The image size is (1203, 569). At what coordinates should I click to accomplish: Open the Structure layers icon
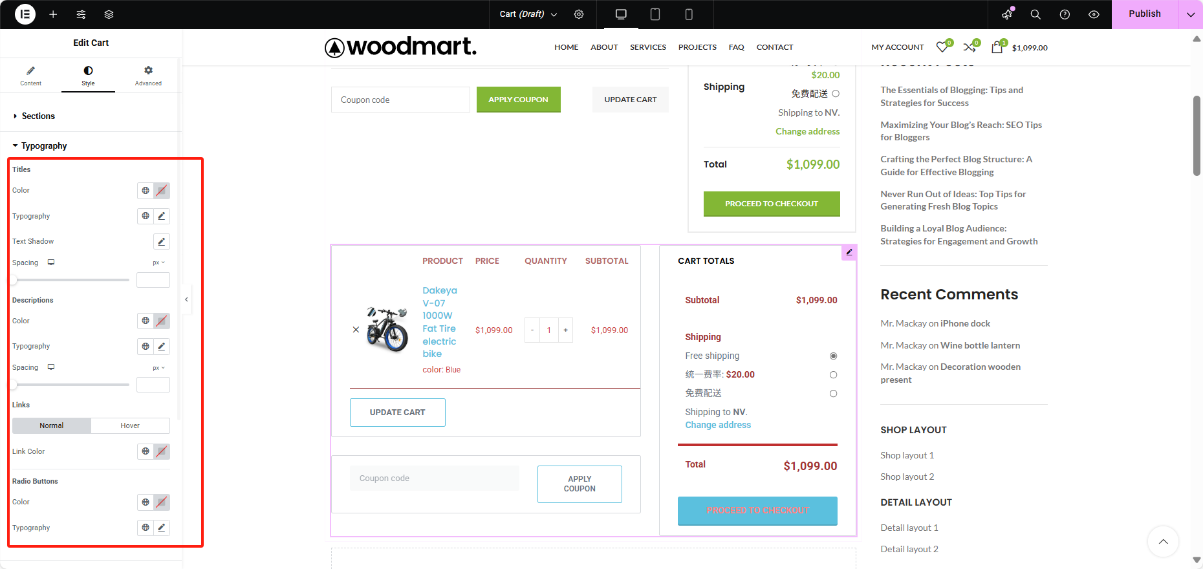tap(109, 14)
